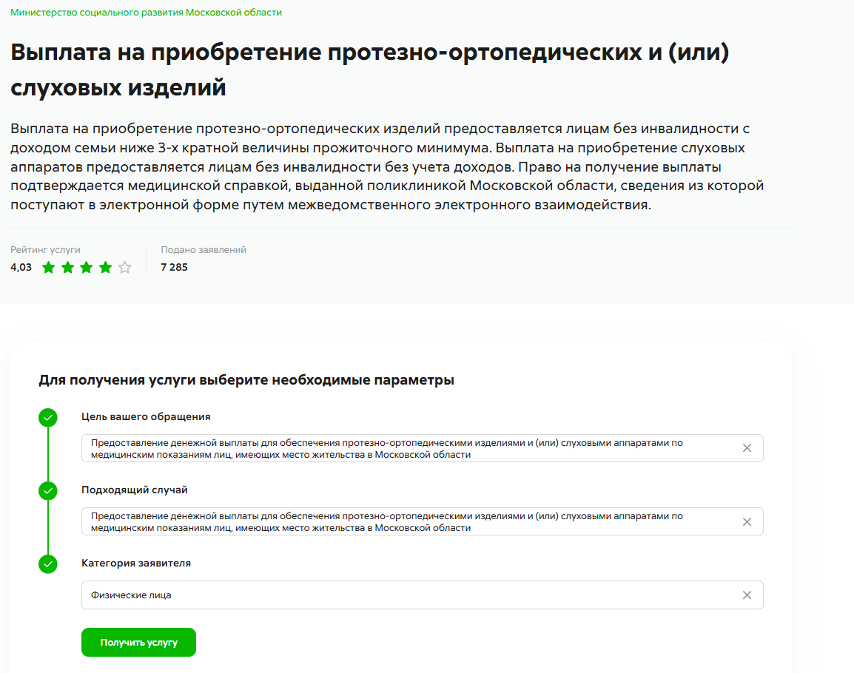Click the fourth green rating star

pyautogui.click(x=106, y=267)
